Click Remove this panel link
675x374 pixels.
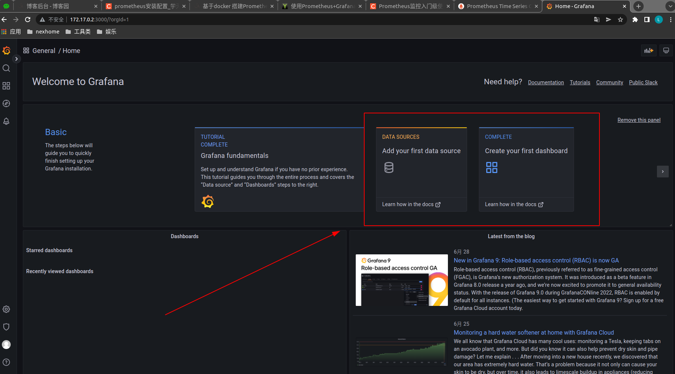click(x=639, y=120)
